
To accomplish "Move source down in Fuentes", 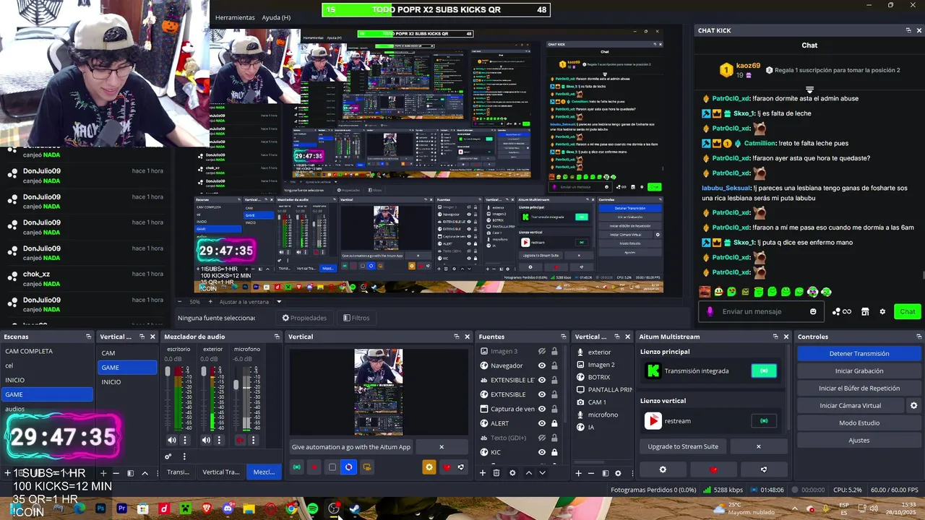I will pos(542,473).
